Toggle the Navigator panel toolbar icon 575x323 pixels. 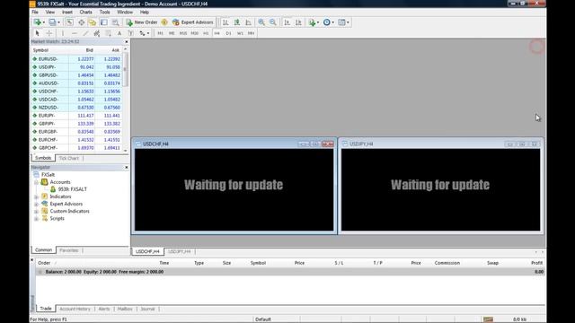click(93, 22)
